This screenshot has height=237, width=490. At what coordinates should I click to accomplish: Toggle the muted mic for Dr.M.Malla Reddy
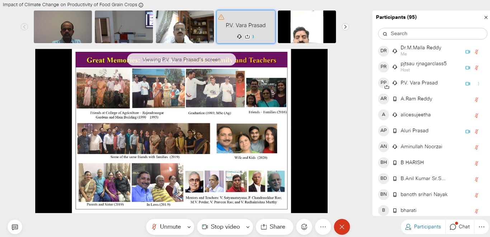click(x=477, y=52)
